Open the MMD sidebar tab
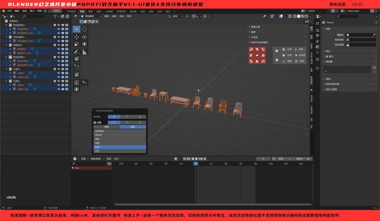The width and height of the screenshot is (380, 221). [312, 46]
